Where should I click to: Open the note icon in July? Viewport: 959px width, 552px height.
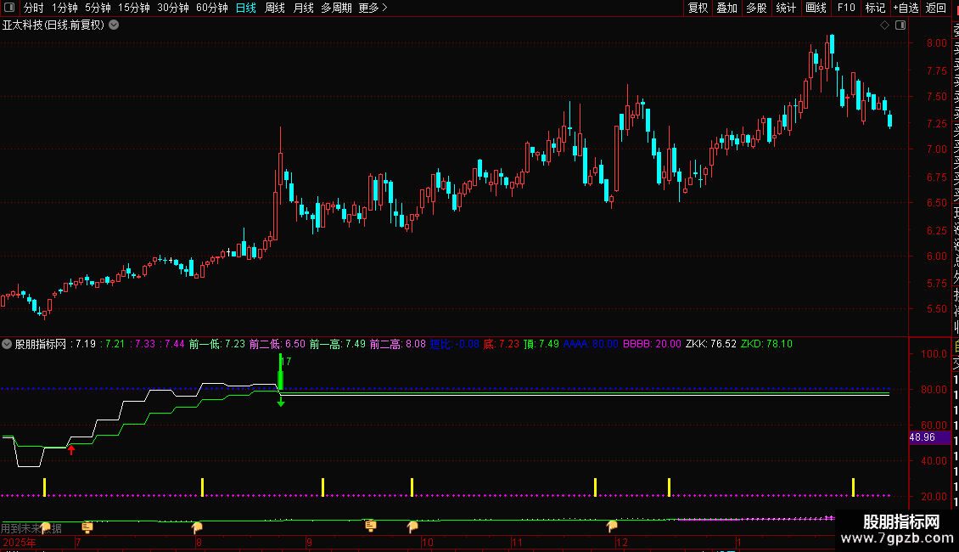[x=87, y=527]
